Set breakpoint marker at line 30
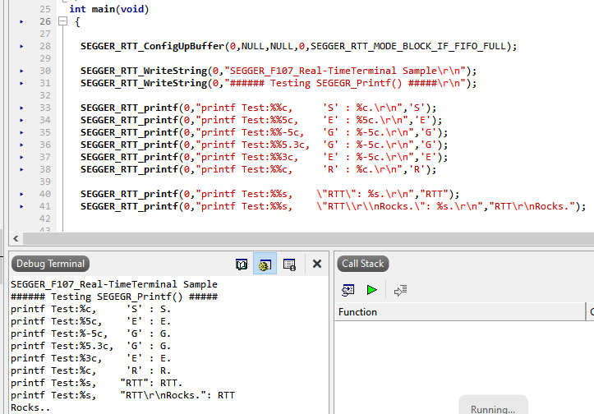Viewport: 594px width, 414px height. [21, 71]
